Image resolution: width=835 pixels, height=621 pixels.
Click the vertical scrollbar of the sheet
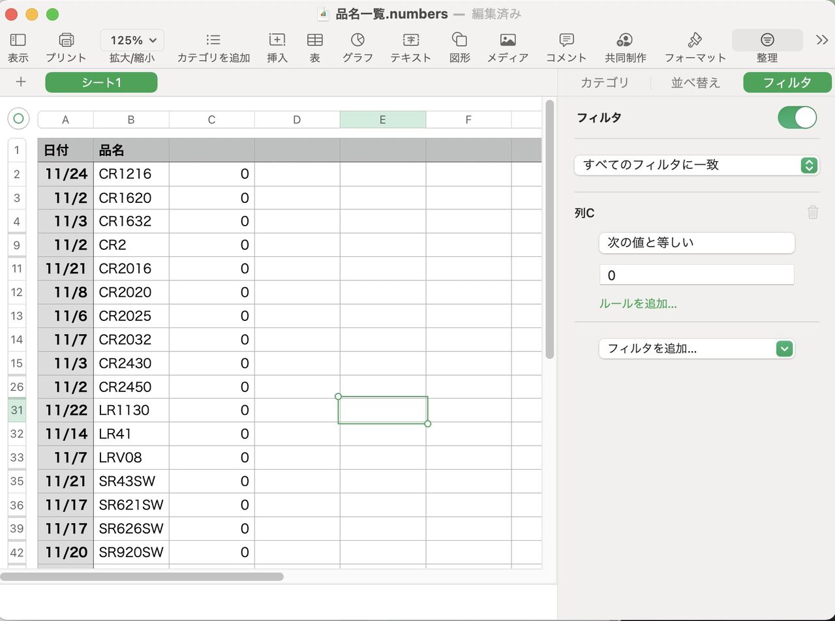549,229
